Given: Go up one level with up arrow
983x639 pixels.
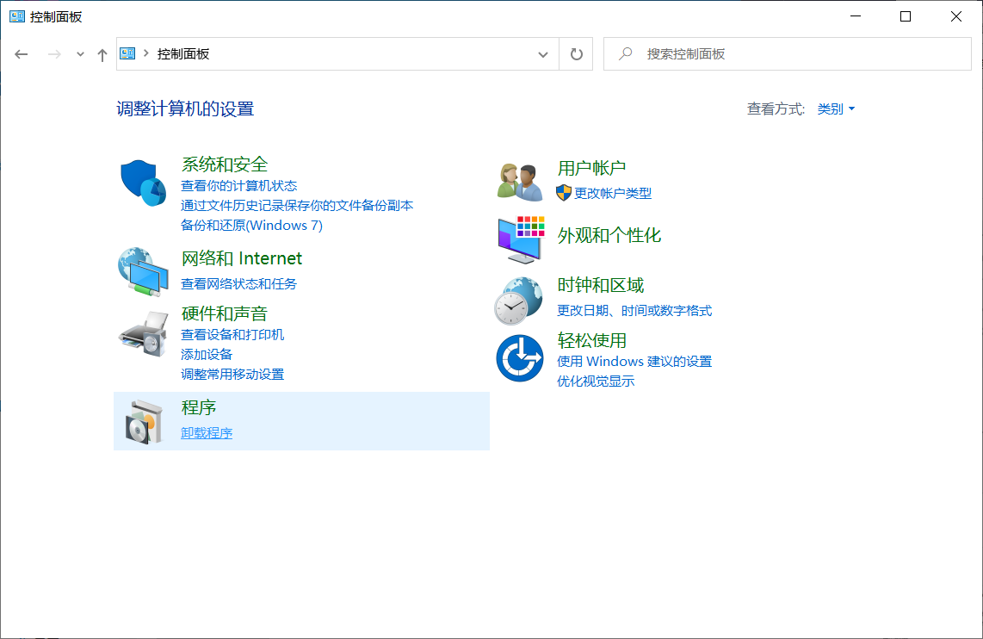Looking at the screenshot, I should (x=102, y=54).
